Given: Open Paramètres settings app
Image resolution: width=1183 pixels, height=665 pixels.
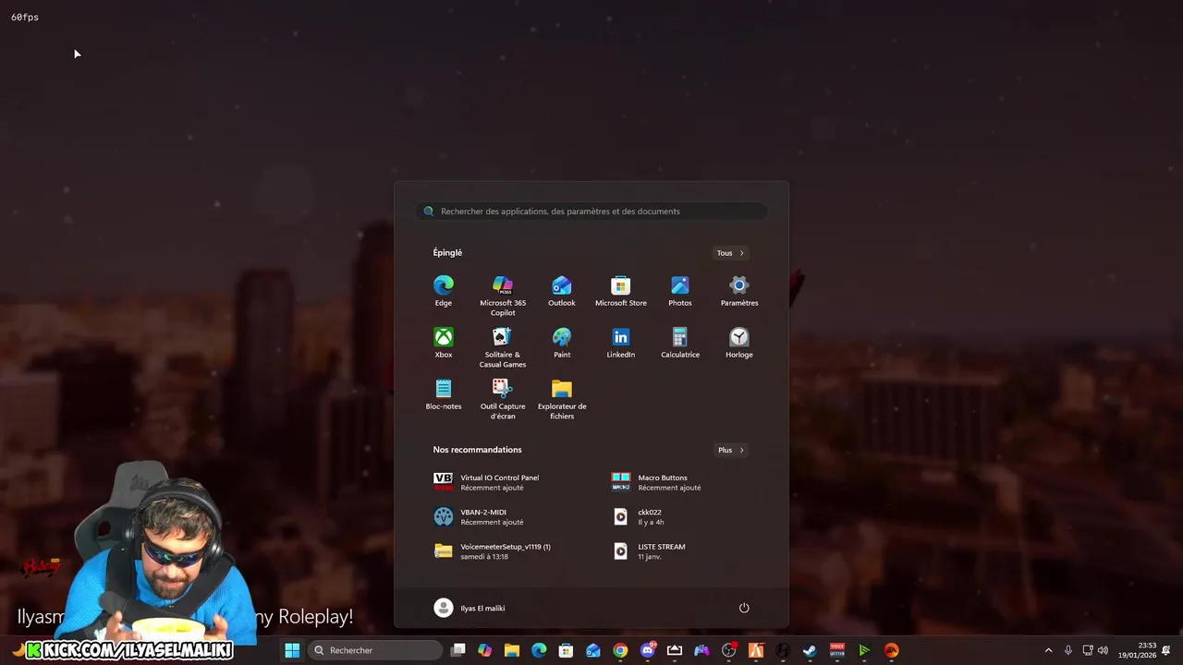Looking at the screenshot, I should coord(739,291).
